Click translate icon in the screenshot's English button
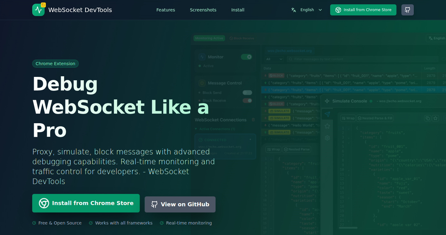The height and width of the screenshot is (235, 446). pyautogui.click(x=431, y=38)
